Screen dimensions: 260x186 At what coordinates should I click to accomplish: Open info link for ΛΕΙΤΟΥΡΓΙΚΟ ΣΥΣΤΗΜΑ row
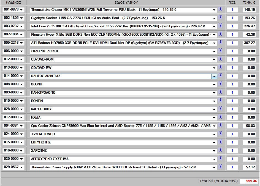point(220,158)
